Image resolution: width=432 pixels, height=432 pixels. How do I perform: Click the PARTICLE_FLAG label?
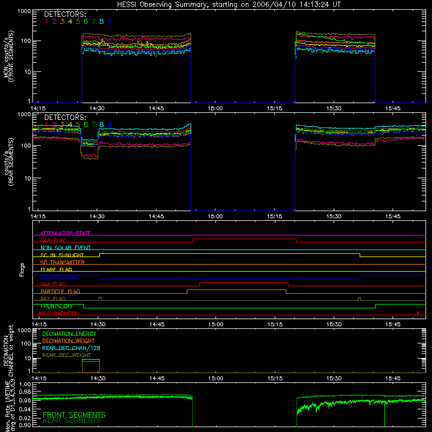tap(60, 291)
